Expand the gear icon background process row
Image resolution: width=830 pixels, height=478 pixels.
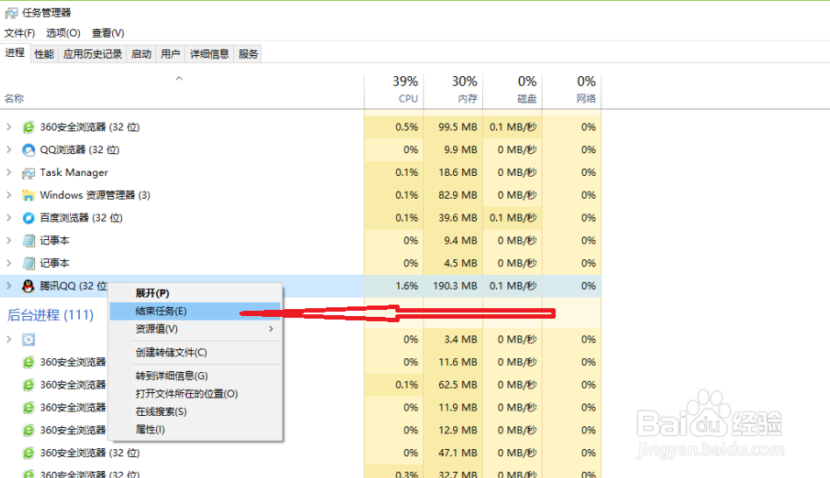point(9,340)
